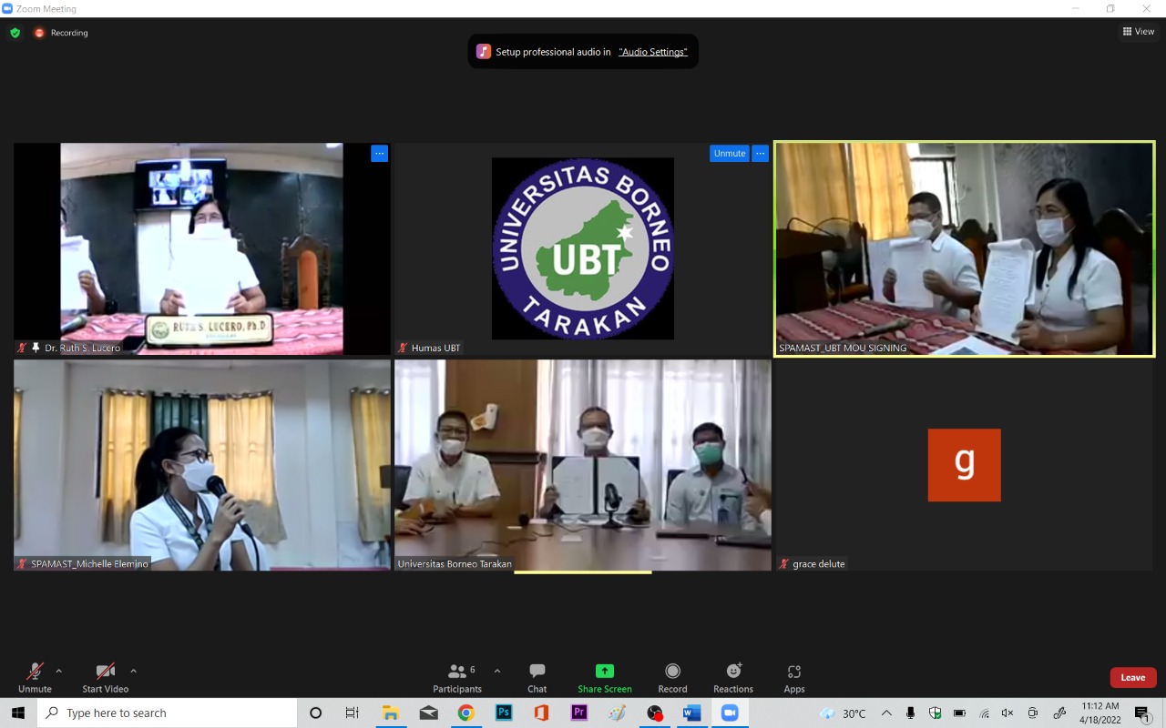Open the paint brush app on taskbar
1166x728 pixels.
coord(617,713)
